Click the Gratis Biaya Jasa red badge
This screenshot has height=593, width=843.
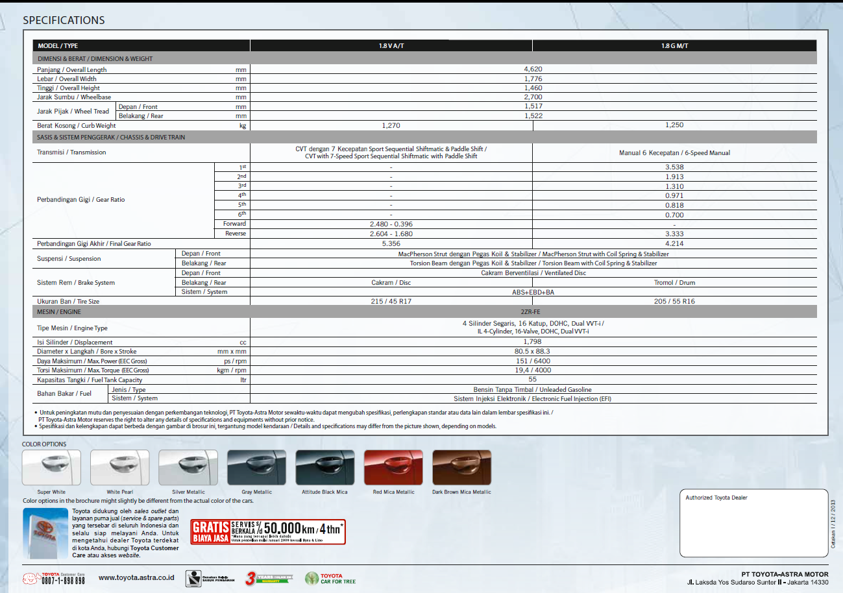(268, 532)
